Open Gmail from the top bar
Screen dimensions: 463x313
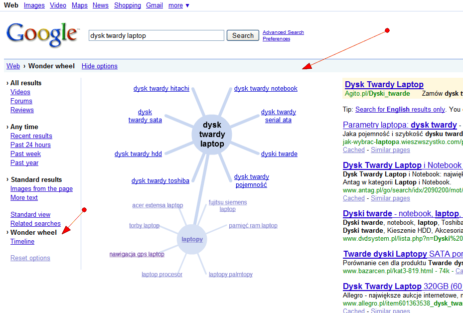point(154,5)
